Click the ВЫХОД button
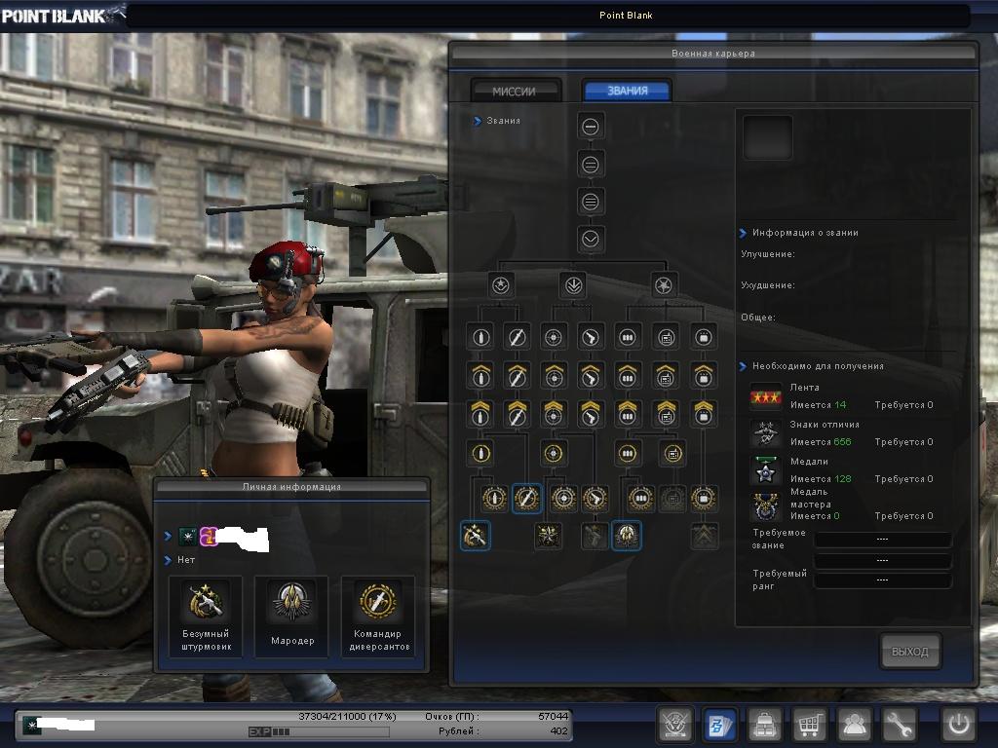 tap(910, 652)
